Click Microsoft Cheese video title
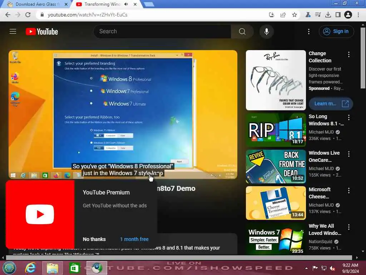 click(x=320, y=193)
